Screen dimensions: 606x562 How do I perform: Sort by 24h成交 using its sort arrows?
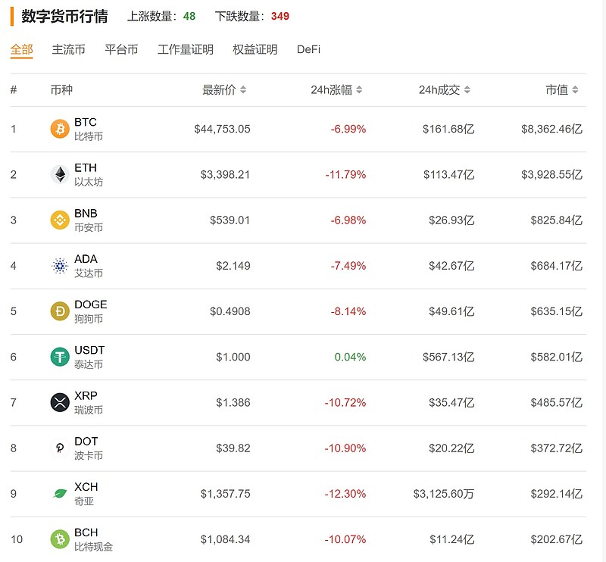click(x=467, y=90)
